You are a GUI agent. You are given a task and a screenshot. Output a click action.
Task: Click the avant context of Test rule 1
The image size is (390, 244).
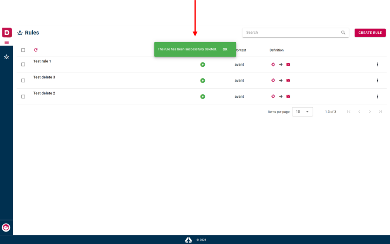click(239, 65)
